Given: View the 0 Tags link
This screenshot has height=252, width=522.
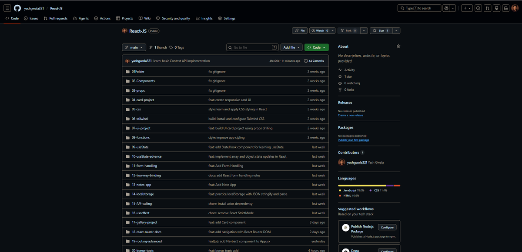Looking at the screenshot, I should (177, 47).
